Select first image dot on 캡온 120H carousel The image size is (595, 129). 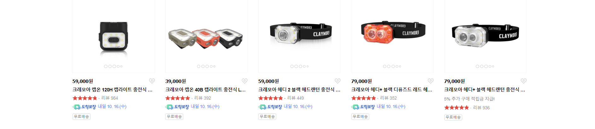[106, 66]
